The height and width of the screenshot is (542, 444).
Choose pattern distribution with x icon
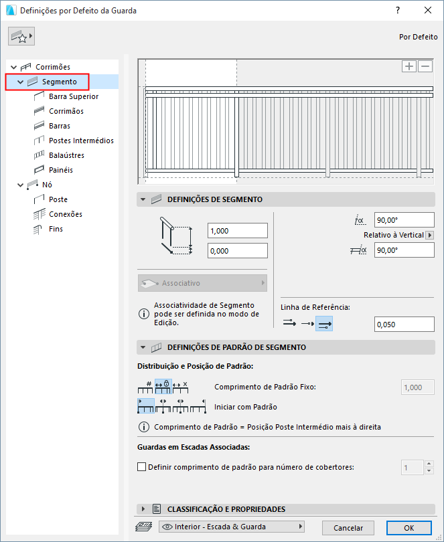180,387
